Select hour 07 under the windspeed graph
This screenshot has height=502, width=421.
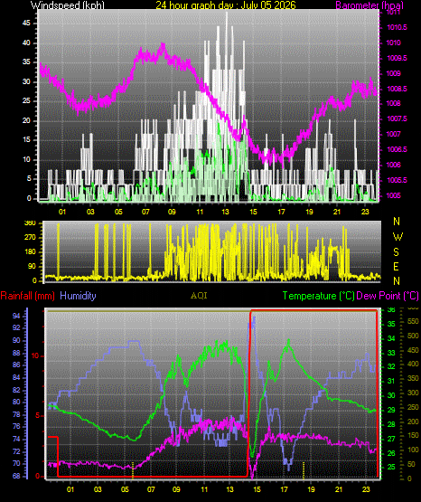tap(145, 212)
